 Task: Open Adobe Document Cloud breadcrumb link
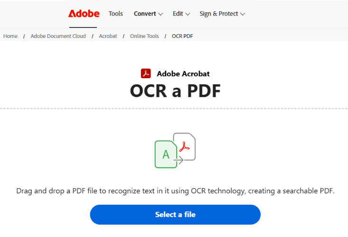click(x=58, y=36)
